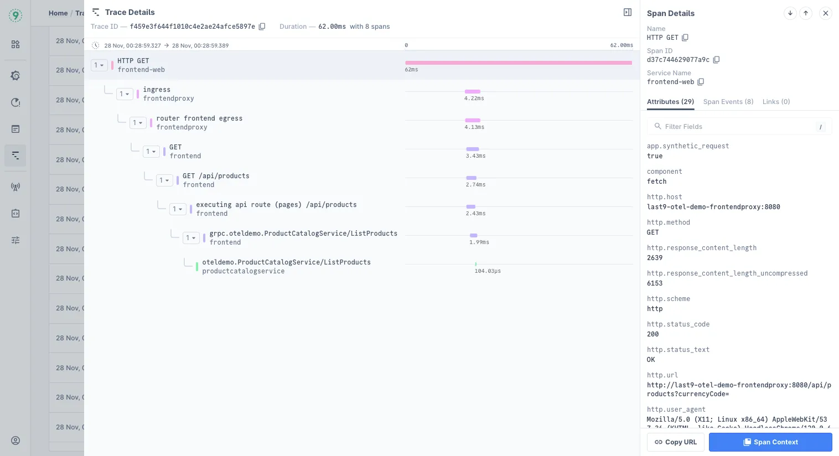The height and width of the screenshot is (456, 839).
Task: Open the user profile icon in sidebar
Action: click(x=15, y=441)
